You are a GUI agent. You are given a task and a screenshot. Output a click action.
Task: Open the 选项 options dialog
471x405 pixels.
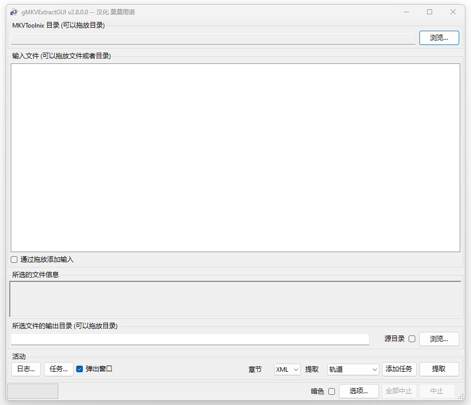click(x=358, y=391)
